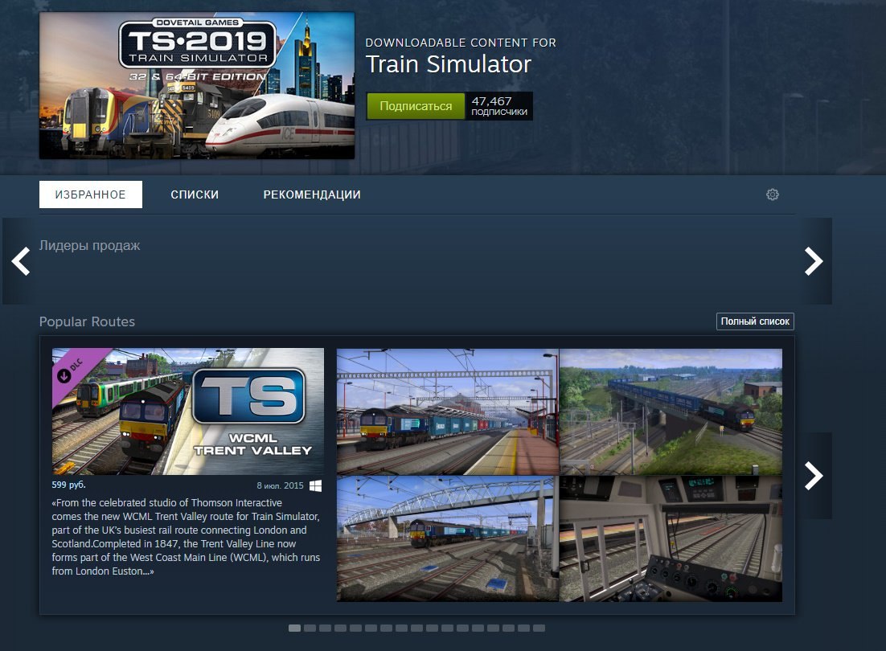886x651 pixels.
Task: Jump to the last pagination dot
Action: (539, 628)
